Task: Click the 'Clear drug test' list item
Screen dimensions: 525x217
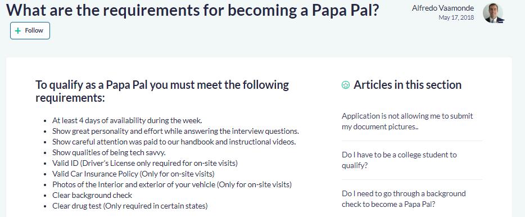Action: coord(130,206)
